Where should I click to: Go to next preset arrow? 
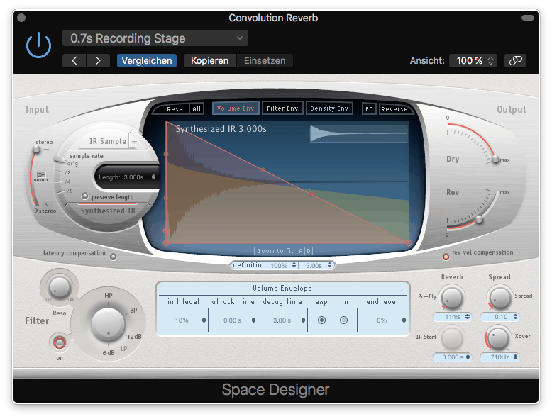(x=98, y=60)
